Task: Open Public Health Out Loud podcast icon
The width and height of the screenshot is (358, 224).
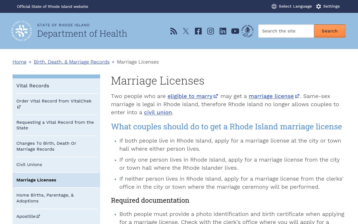Action: tap(248, 31)
